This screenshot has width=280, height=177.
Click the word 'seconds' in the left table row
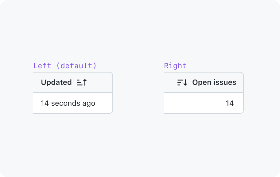65,103
